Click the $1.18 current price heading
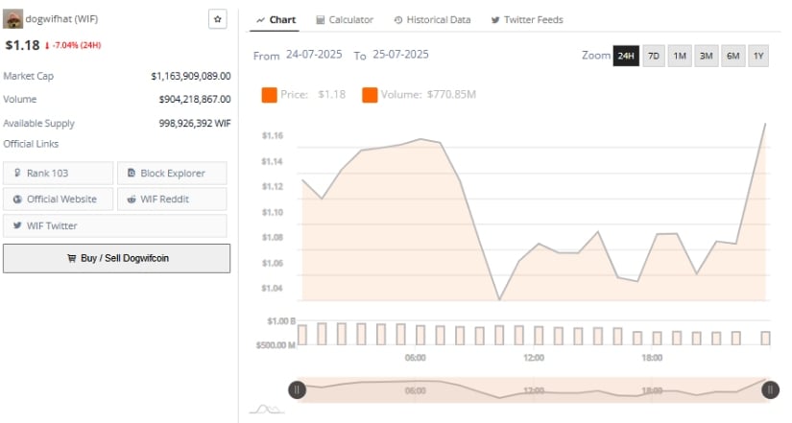Screen dimensions: 792x423 click(x=22, y=45)
